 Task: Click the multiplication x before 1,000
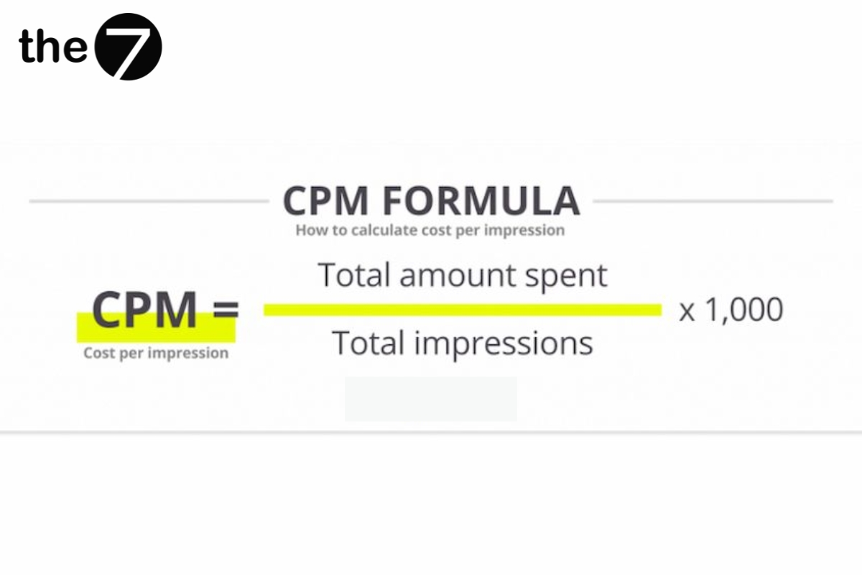click(x=687, y=312)
